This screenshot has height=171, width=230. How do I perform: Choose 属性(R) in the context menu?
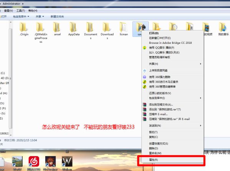coord(153,160)
